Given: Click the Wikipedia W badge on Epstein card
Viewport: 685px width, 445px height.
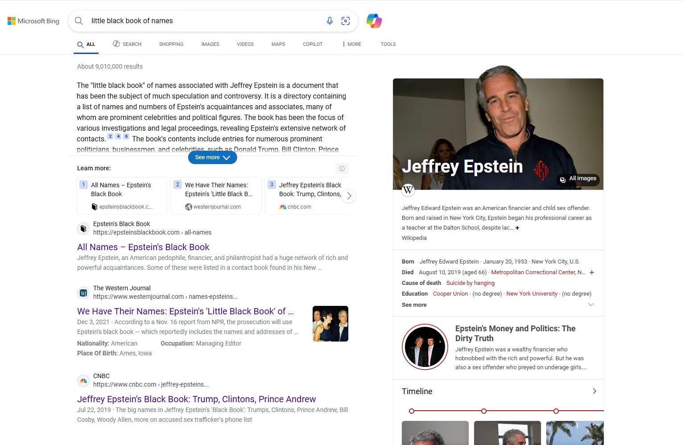Looking at the screenshot, I should point(408,190).
